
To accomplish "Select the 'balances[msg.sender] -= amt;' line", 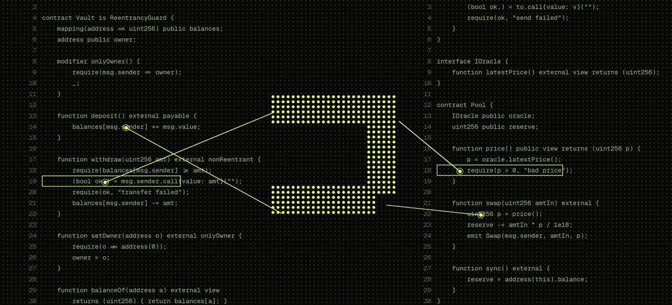I will [125, 203].
